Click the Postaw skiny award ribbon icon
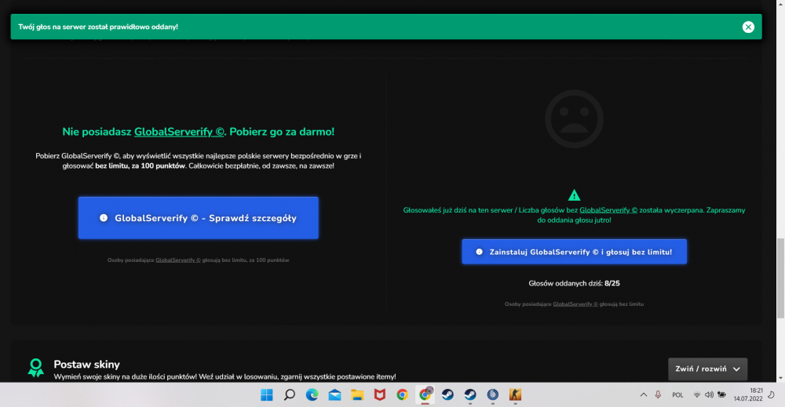The image size is (785, 407). click(x=35, y=368)
